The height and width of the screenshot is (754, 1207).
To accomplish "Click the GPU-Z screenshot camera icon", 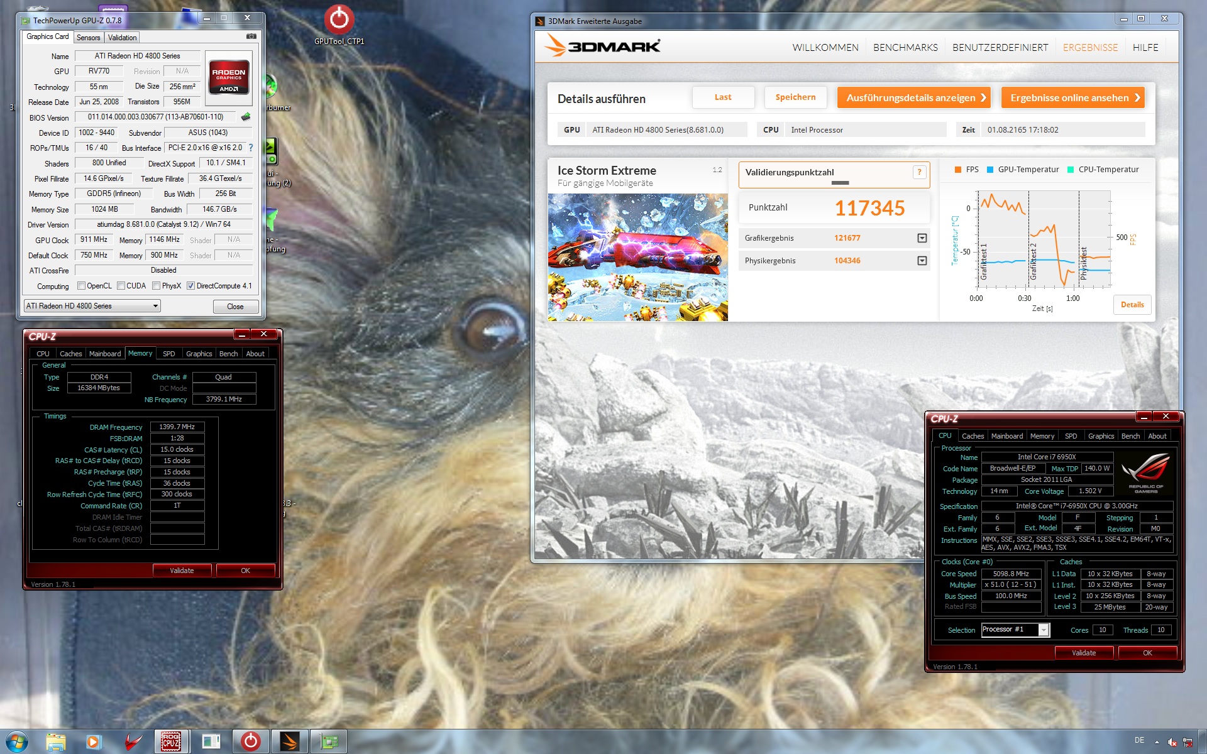I will coord(251,37).
